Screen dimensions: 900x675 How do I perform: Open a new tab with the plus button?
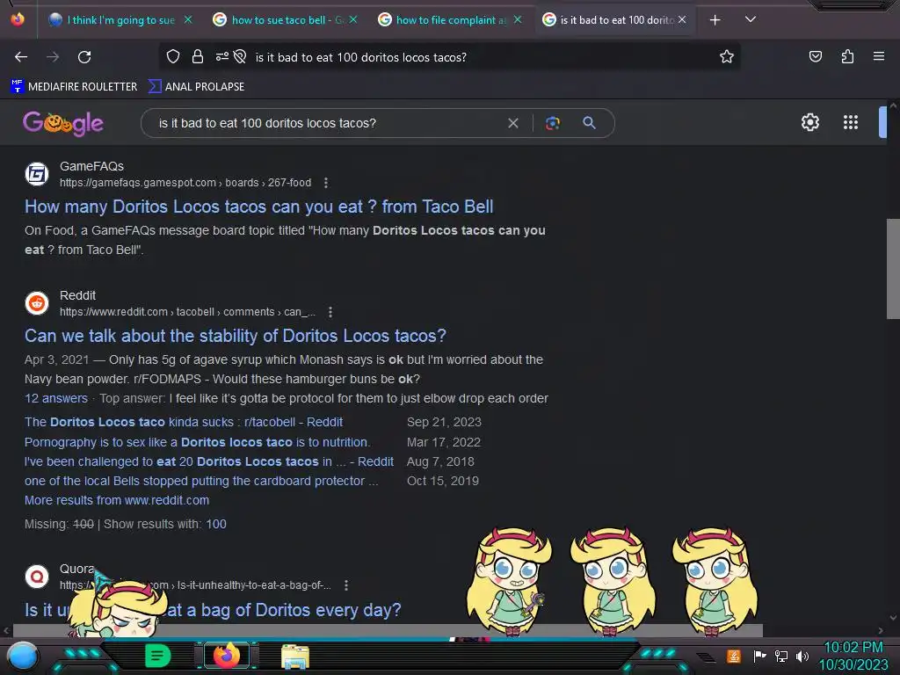[715, 20]
